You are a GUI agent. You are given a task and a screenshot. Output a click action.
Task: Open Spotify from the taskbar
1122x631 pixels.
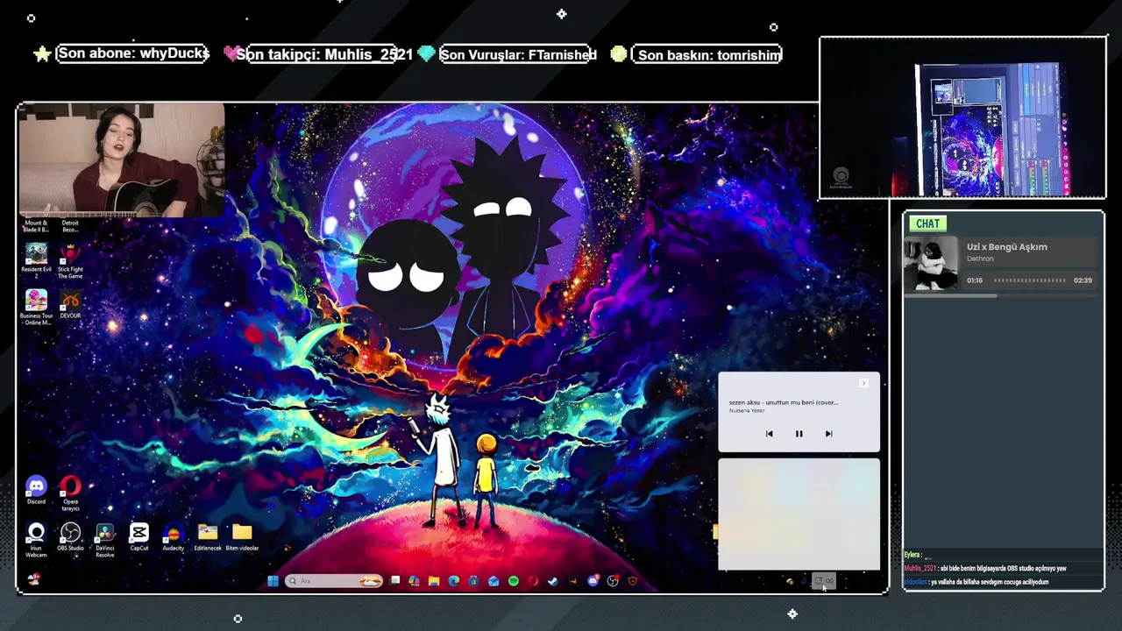click(x=514, y=581)
